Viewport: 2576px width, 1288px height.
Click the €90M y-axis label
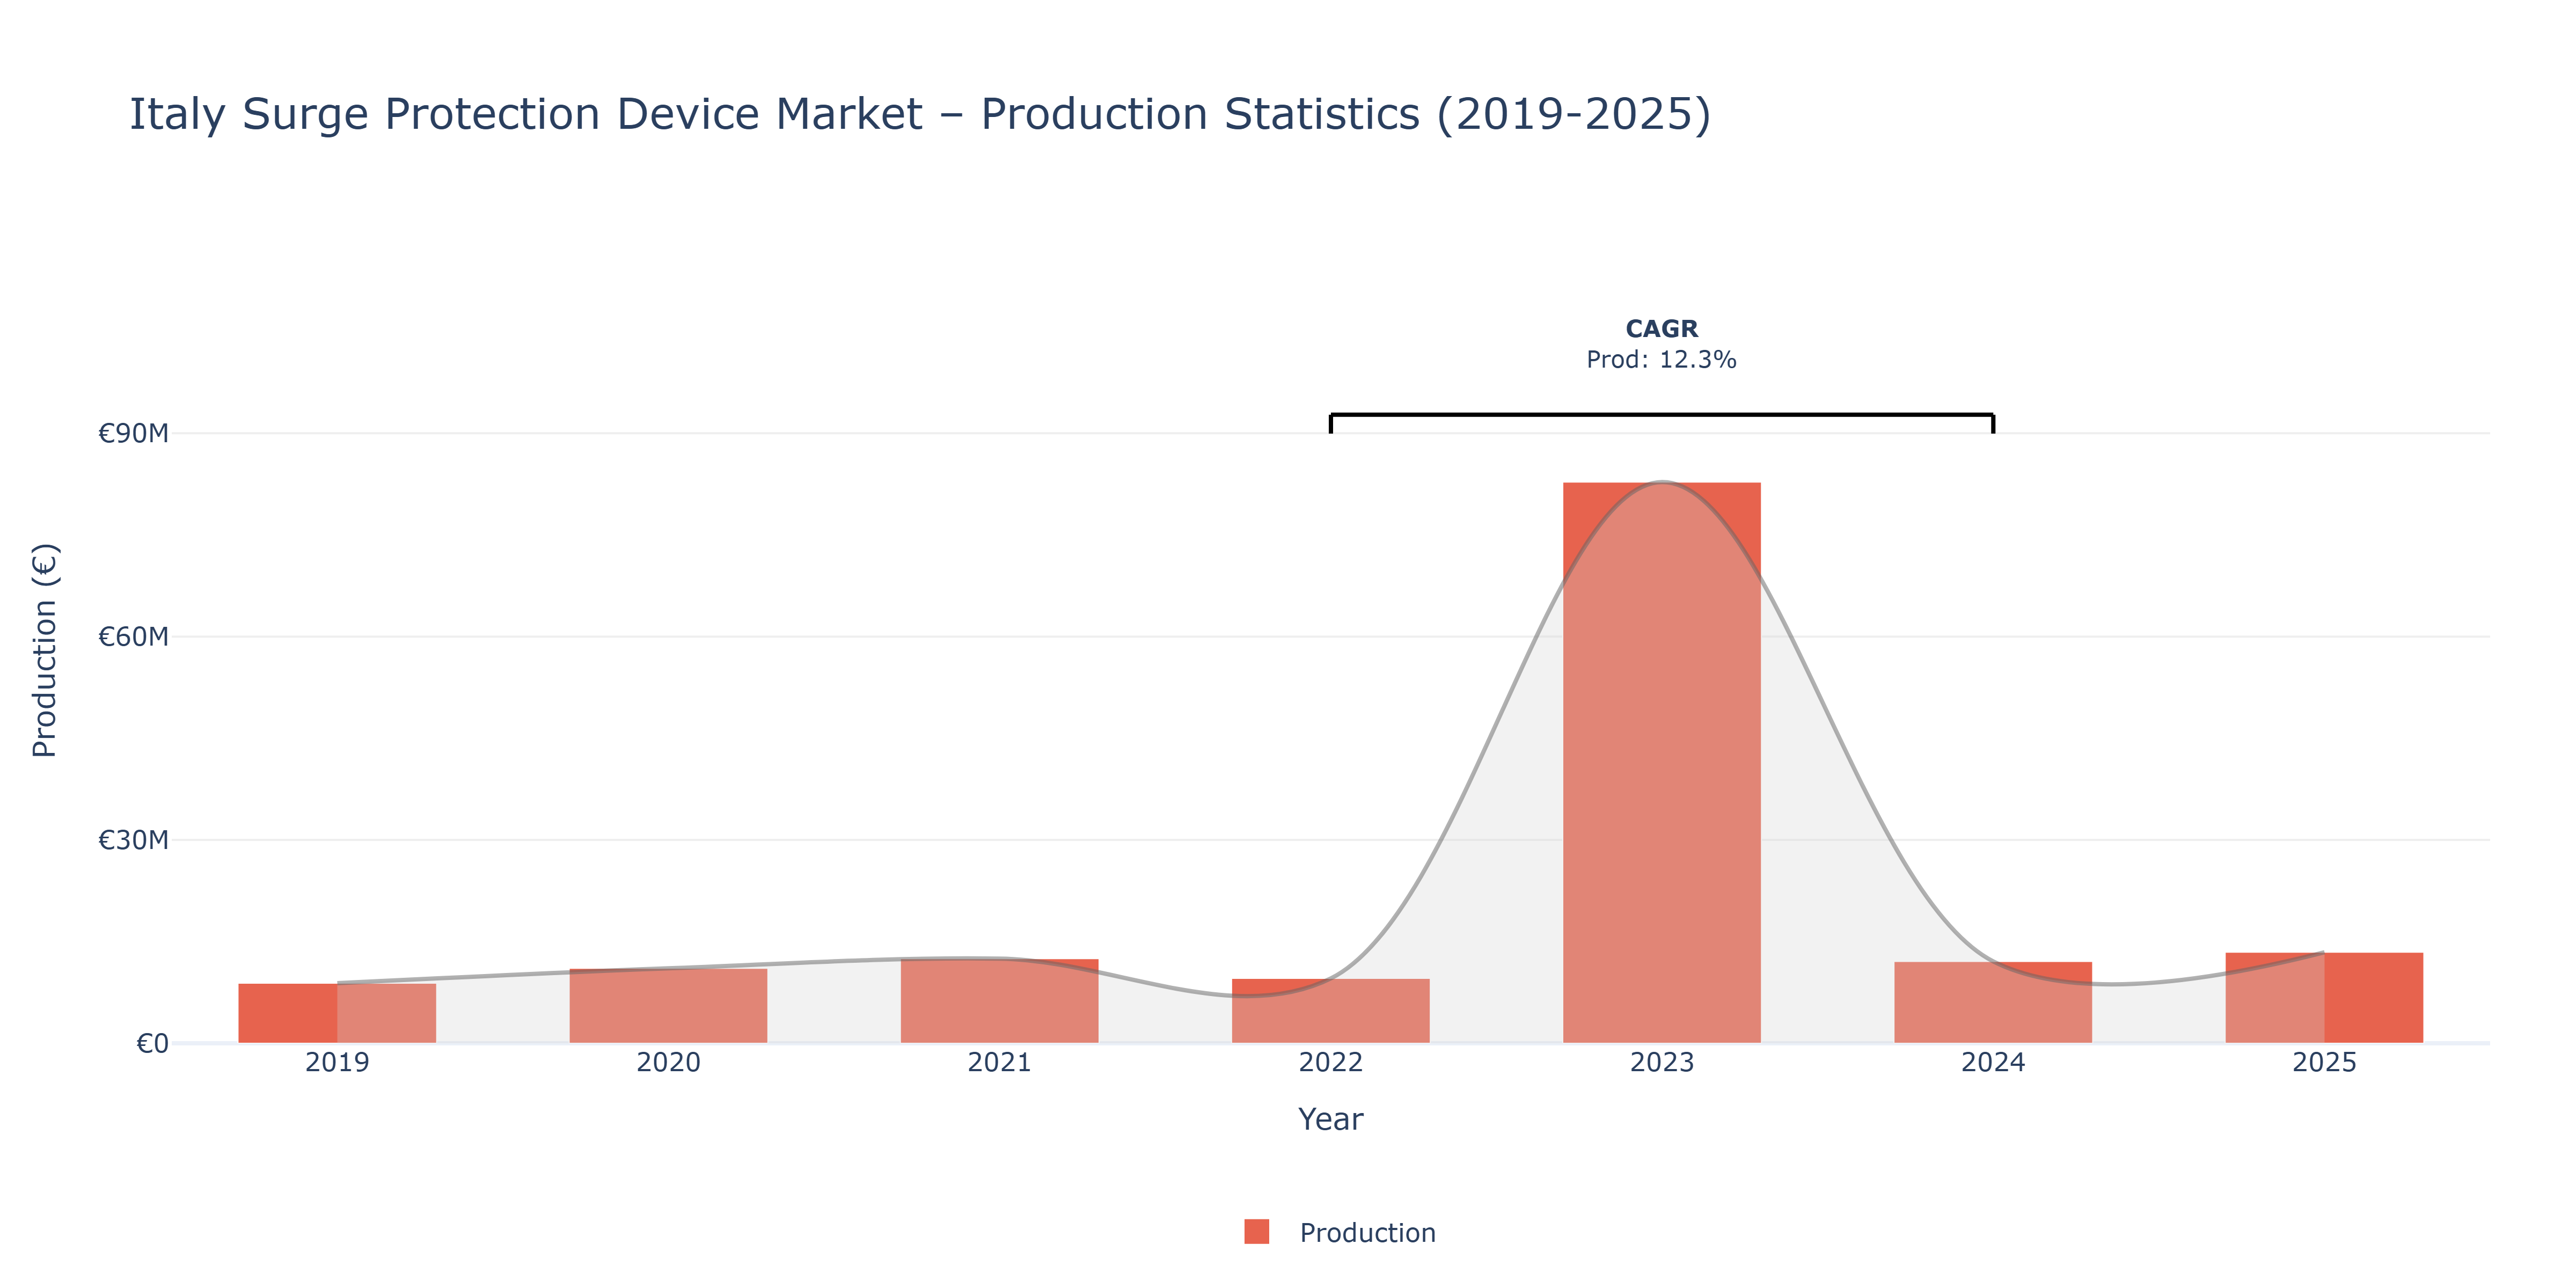pyautogui.click(x=133, y=433)
